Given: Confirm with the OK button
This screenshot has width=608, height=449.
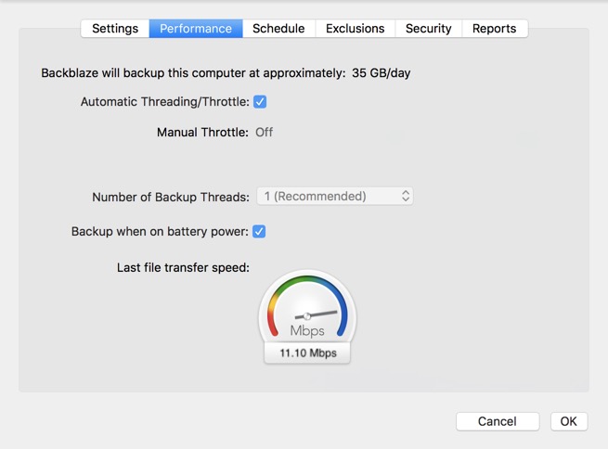Looking at the screenshot, I should [569, 421].
